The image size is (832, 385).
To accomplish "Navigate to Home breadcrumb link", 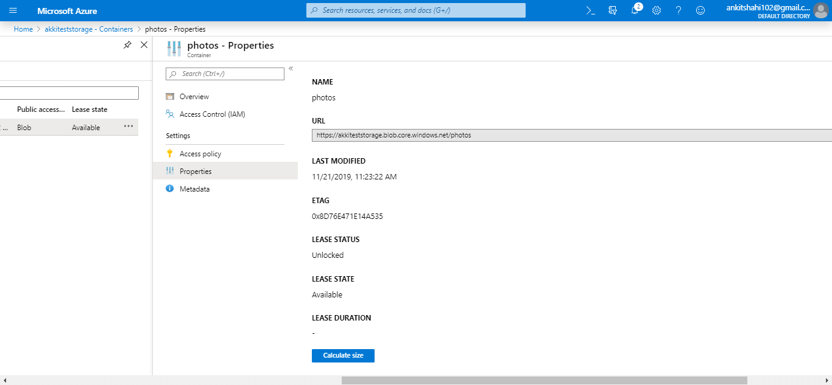I will (23, 29).
